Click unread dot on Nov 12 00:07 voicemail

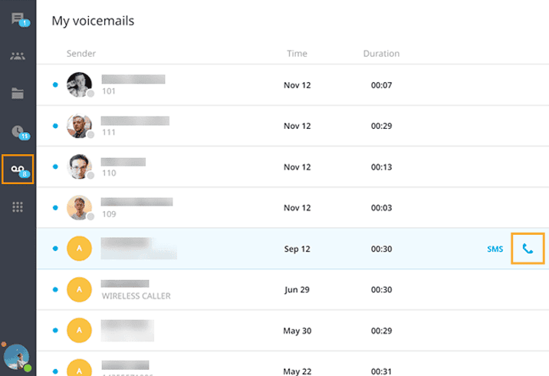[55, 85]
